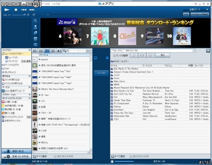Click 音楽 CD の作成 button
The width and height of the screenshot is (212, 165).
pyautogui.click(x=16, y=156)
